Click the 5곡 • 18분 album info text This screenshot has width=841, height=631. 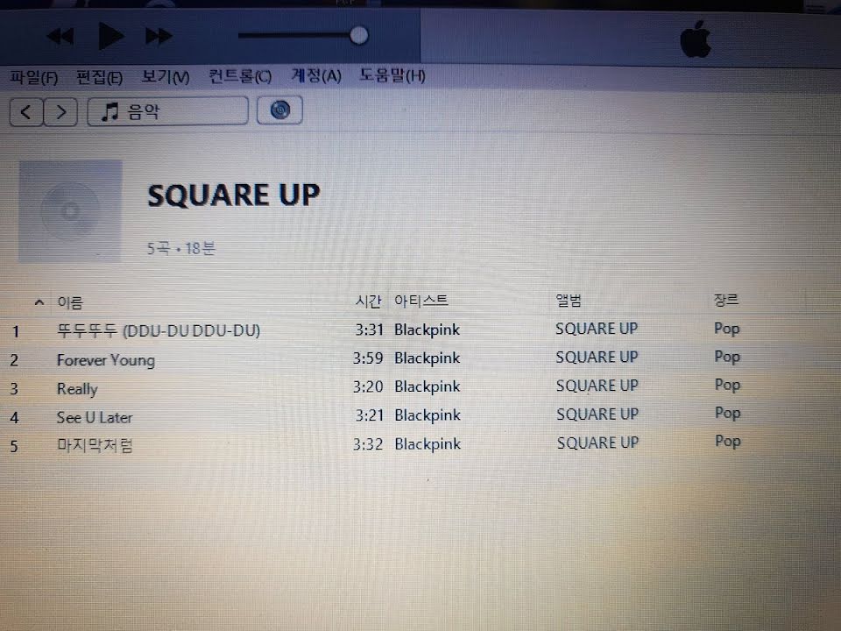pyautogui.click(x=181, y=248)
